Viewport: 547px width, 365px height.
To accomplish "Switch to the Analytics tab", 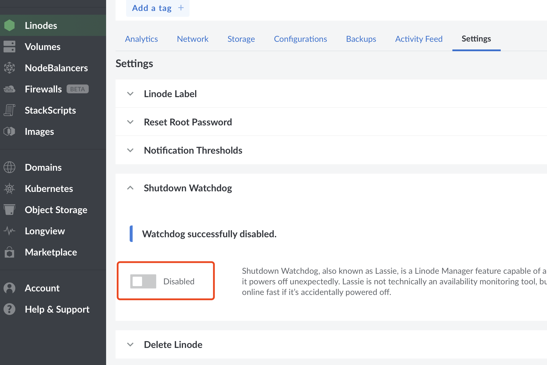I will click(x=141, y=39).
